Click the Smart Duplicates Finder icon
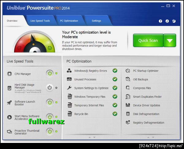This screenshot has width=184, height=149. (x=128, y=96)
